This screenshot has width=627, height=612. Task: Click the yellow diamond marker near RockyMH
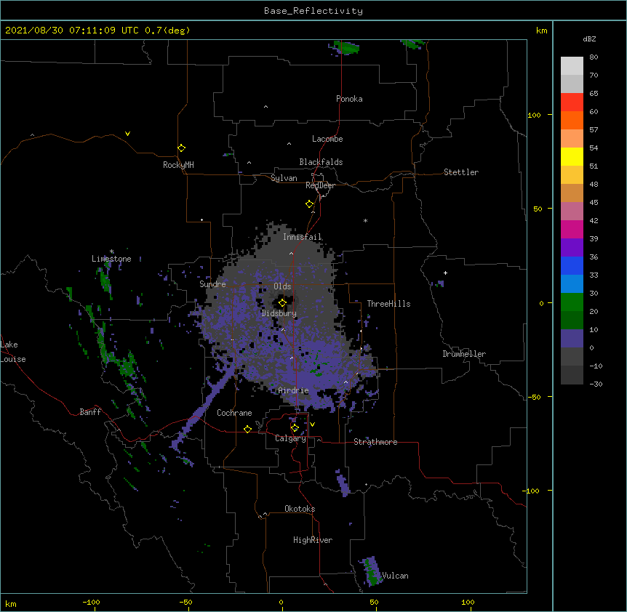tap(182, 148)
